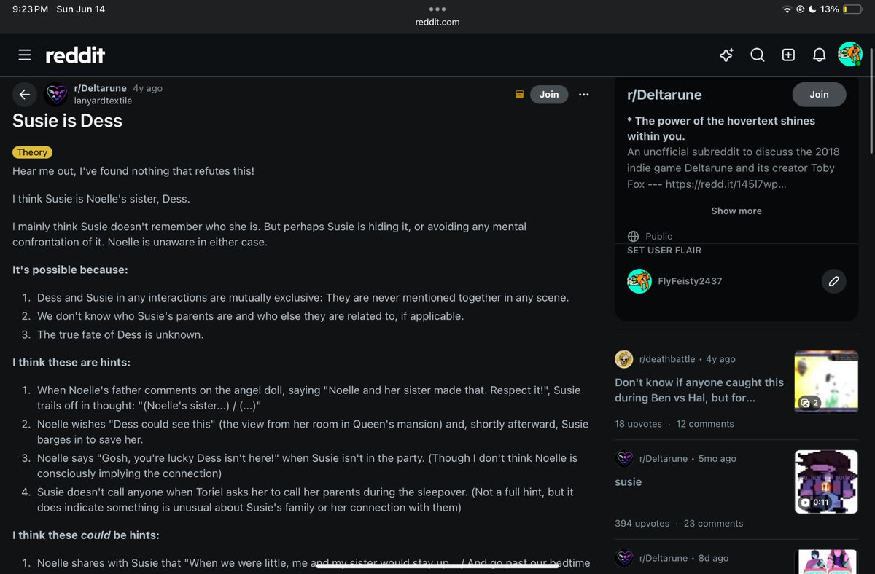
Task: Open Reddit Answers sparkle icon
Action: coord(726,55)
